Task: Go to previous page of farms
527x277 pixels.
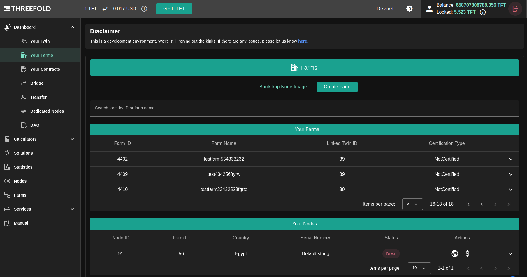Action: coord(482,204)
